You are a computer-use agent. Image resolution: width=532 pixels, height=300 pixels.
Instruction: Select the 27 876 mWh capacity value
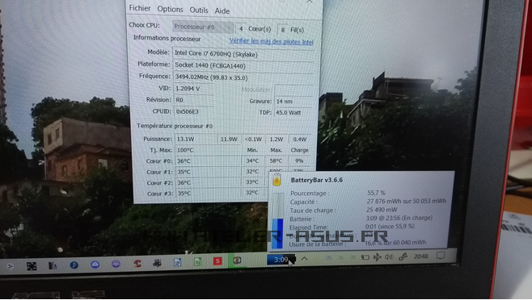pyautogui.click(x=407, y=201)
